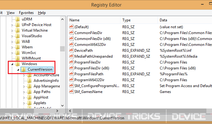Click the (Default) value's string icon
212x124 pixels.
[x=71, y=27]
